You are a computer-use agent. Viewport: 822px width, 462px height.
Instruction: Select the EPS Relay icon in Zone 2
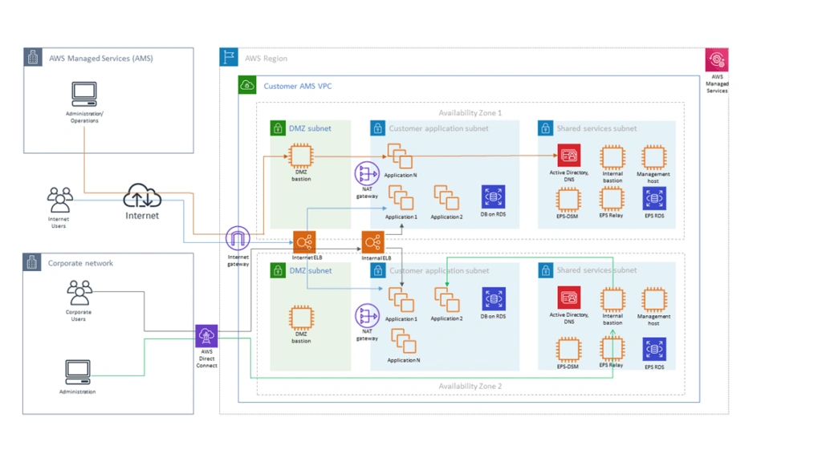pyautogui.click(x=612, y=350)
